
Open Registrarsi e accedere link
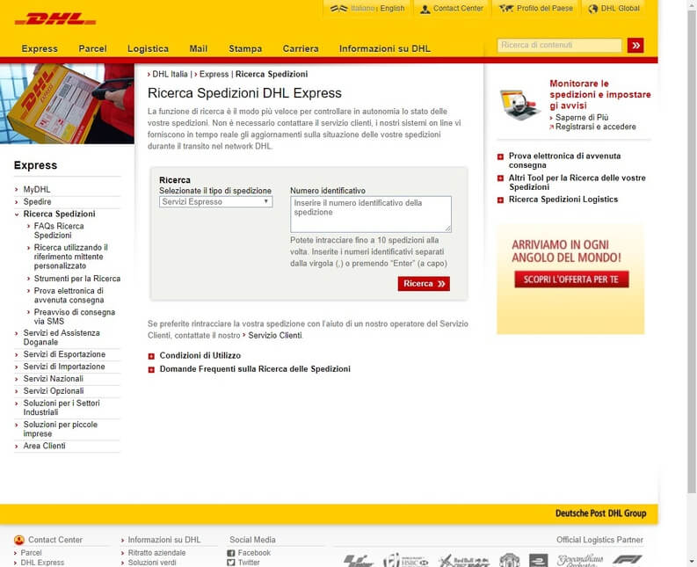pyautogui.click(x=595, y=127)
